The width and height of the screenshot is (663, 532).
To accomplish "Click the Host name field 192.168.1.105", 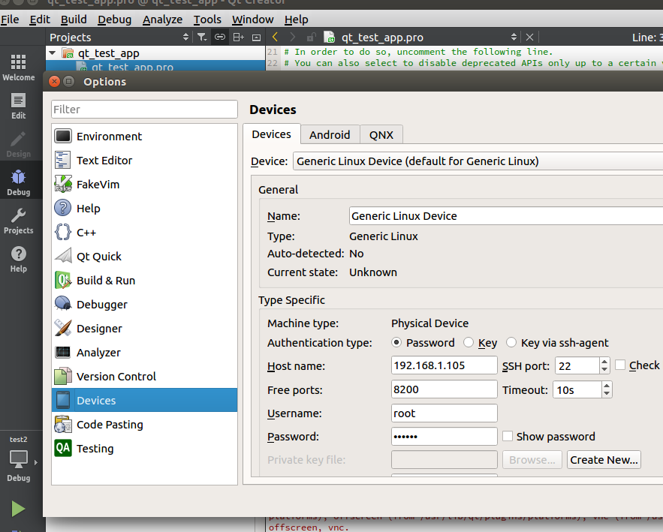I will click(x=444, y=365).
